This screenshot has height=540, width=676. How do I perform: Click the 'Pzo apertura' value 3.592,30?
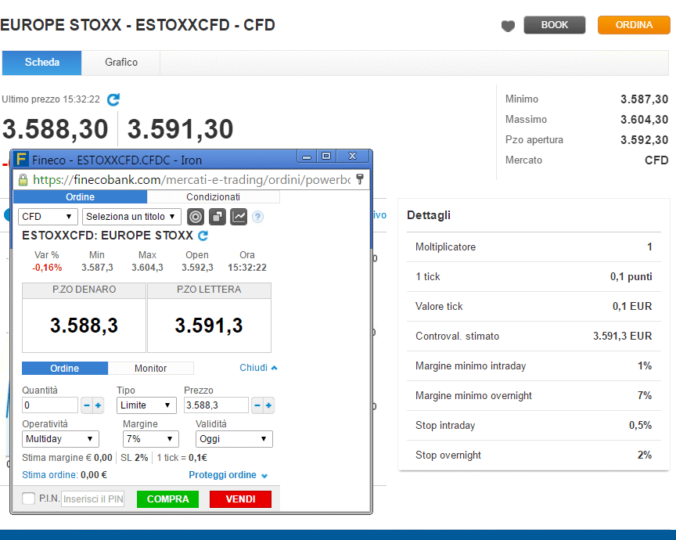(644, 140)
